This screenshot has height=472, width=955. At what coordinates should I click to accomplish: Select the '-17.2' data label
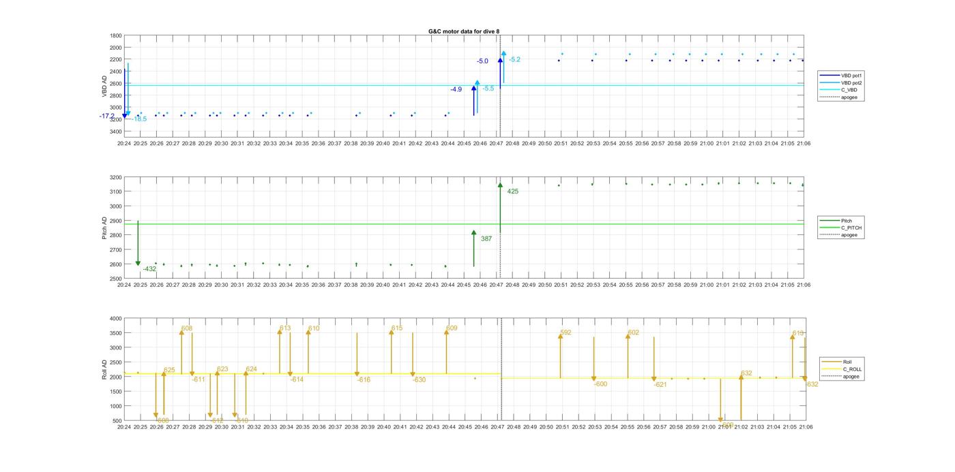(107, 116)
